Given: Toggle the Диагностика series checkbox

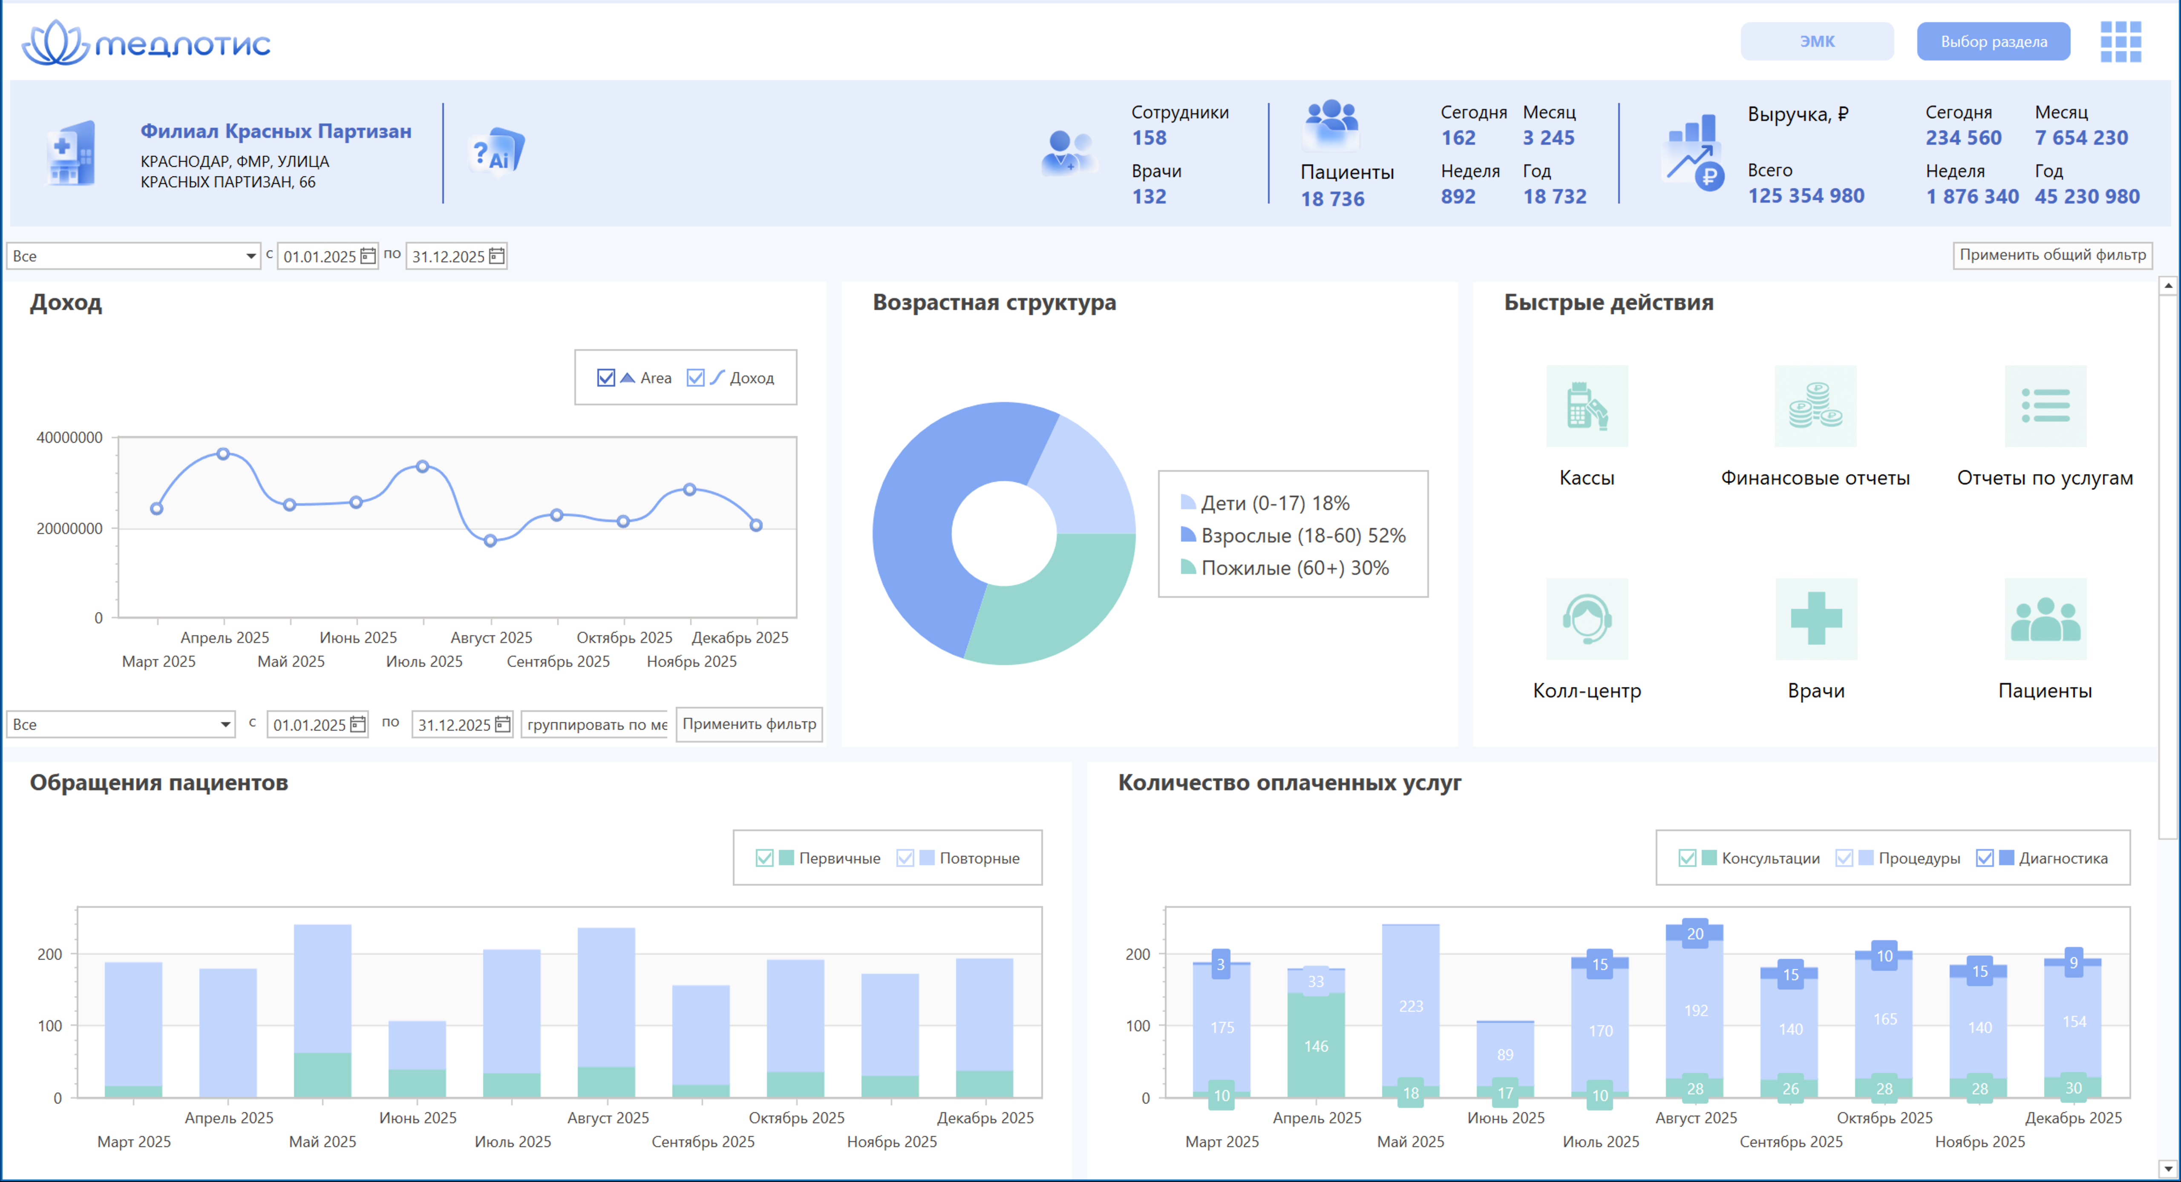Looking at the screenshot, I should click(x=1984, y=858).
